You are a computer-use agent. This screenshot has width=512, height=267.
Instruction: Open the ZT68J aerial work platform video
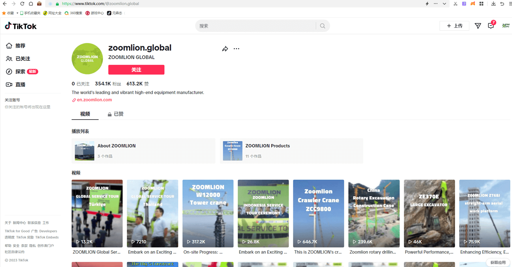(x=485, y=213)
